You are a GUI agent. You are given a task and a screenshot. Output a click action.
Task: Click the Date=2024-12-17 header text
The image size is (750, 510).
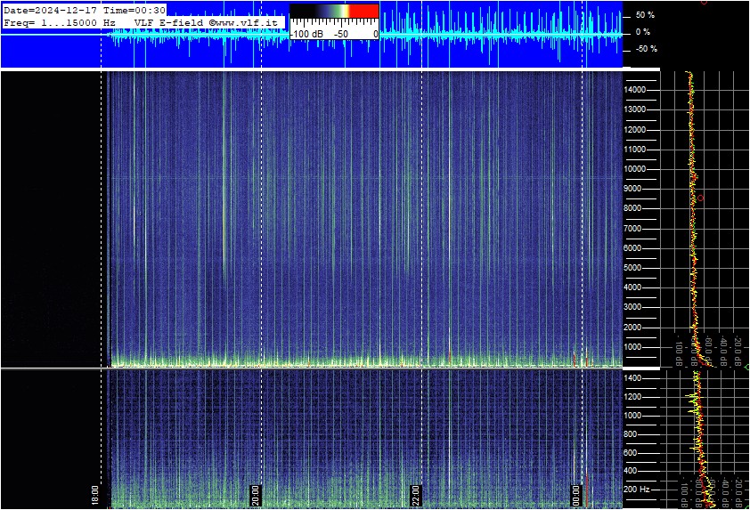(50, 10)
